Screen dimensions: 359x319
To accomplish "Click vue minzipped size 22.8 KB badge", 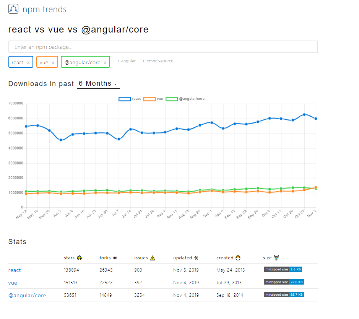I will tap(284, 282).
